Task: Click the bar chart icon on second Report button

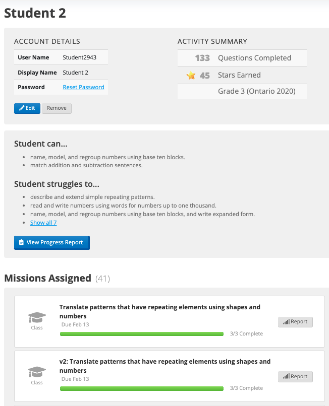Action: (x=287, y=376)
